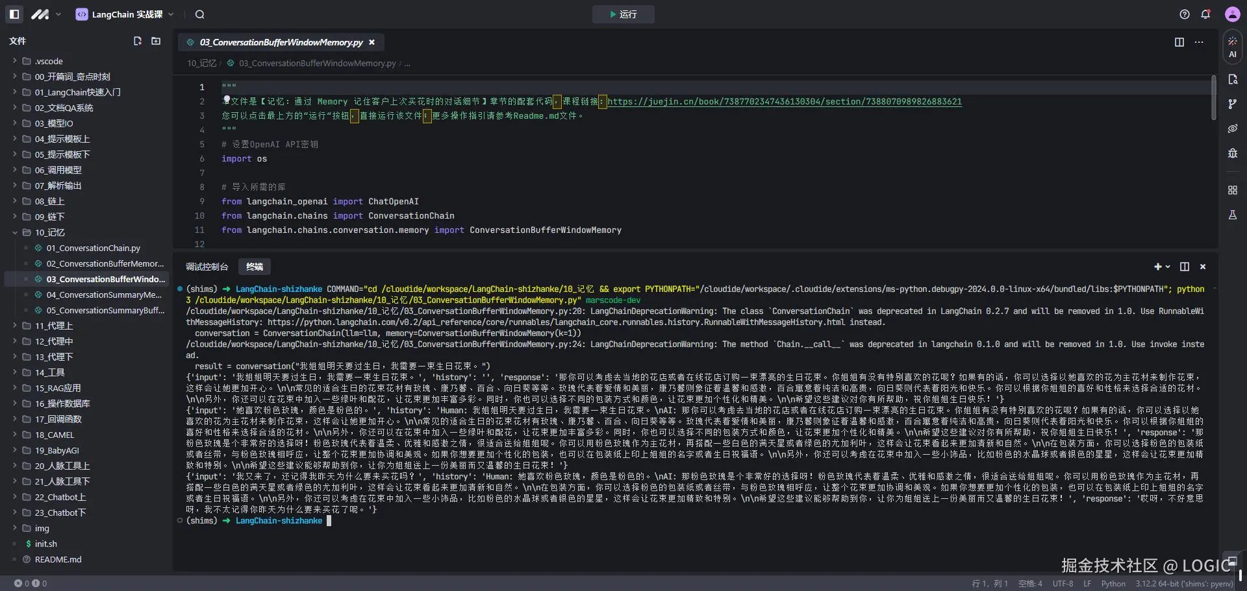Open the juejin.cn course link in code
The image size is (1247, 591).
tap(785, 101)
